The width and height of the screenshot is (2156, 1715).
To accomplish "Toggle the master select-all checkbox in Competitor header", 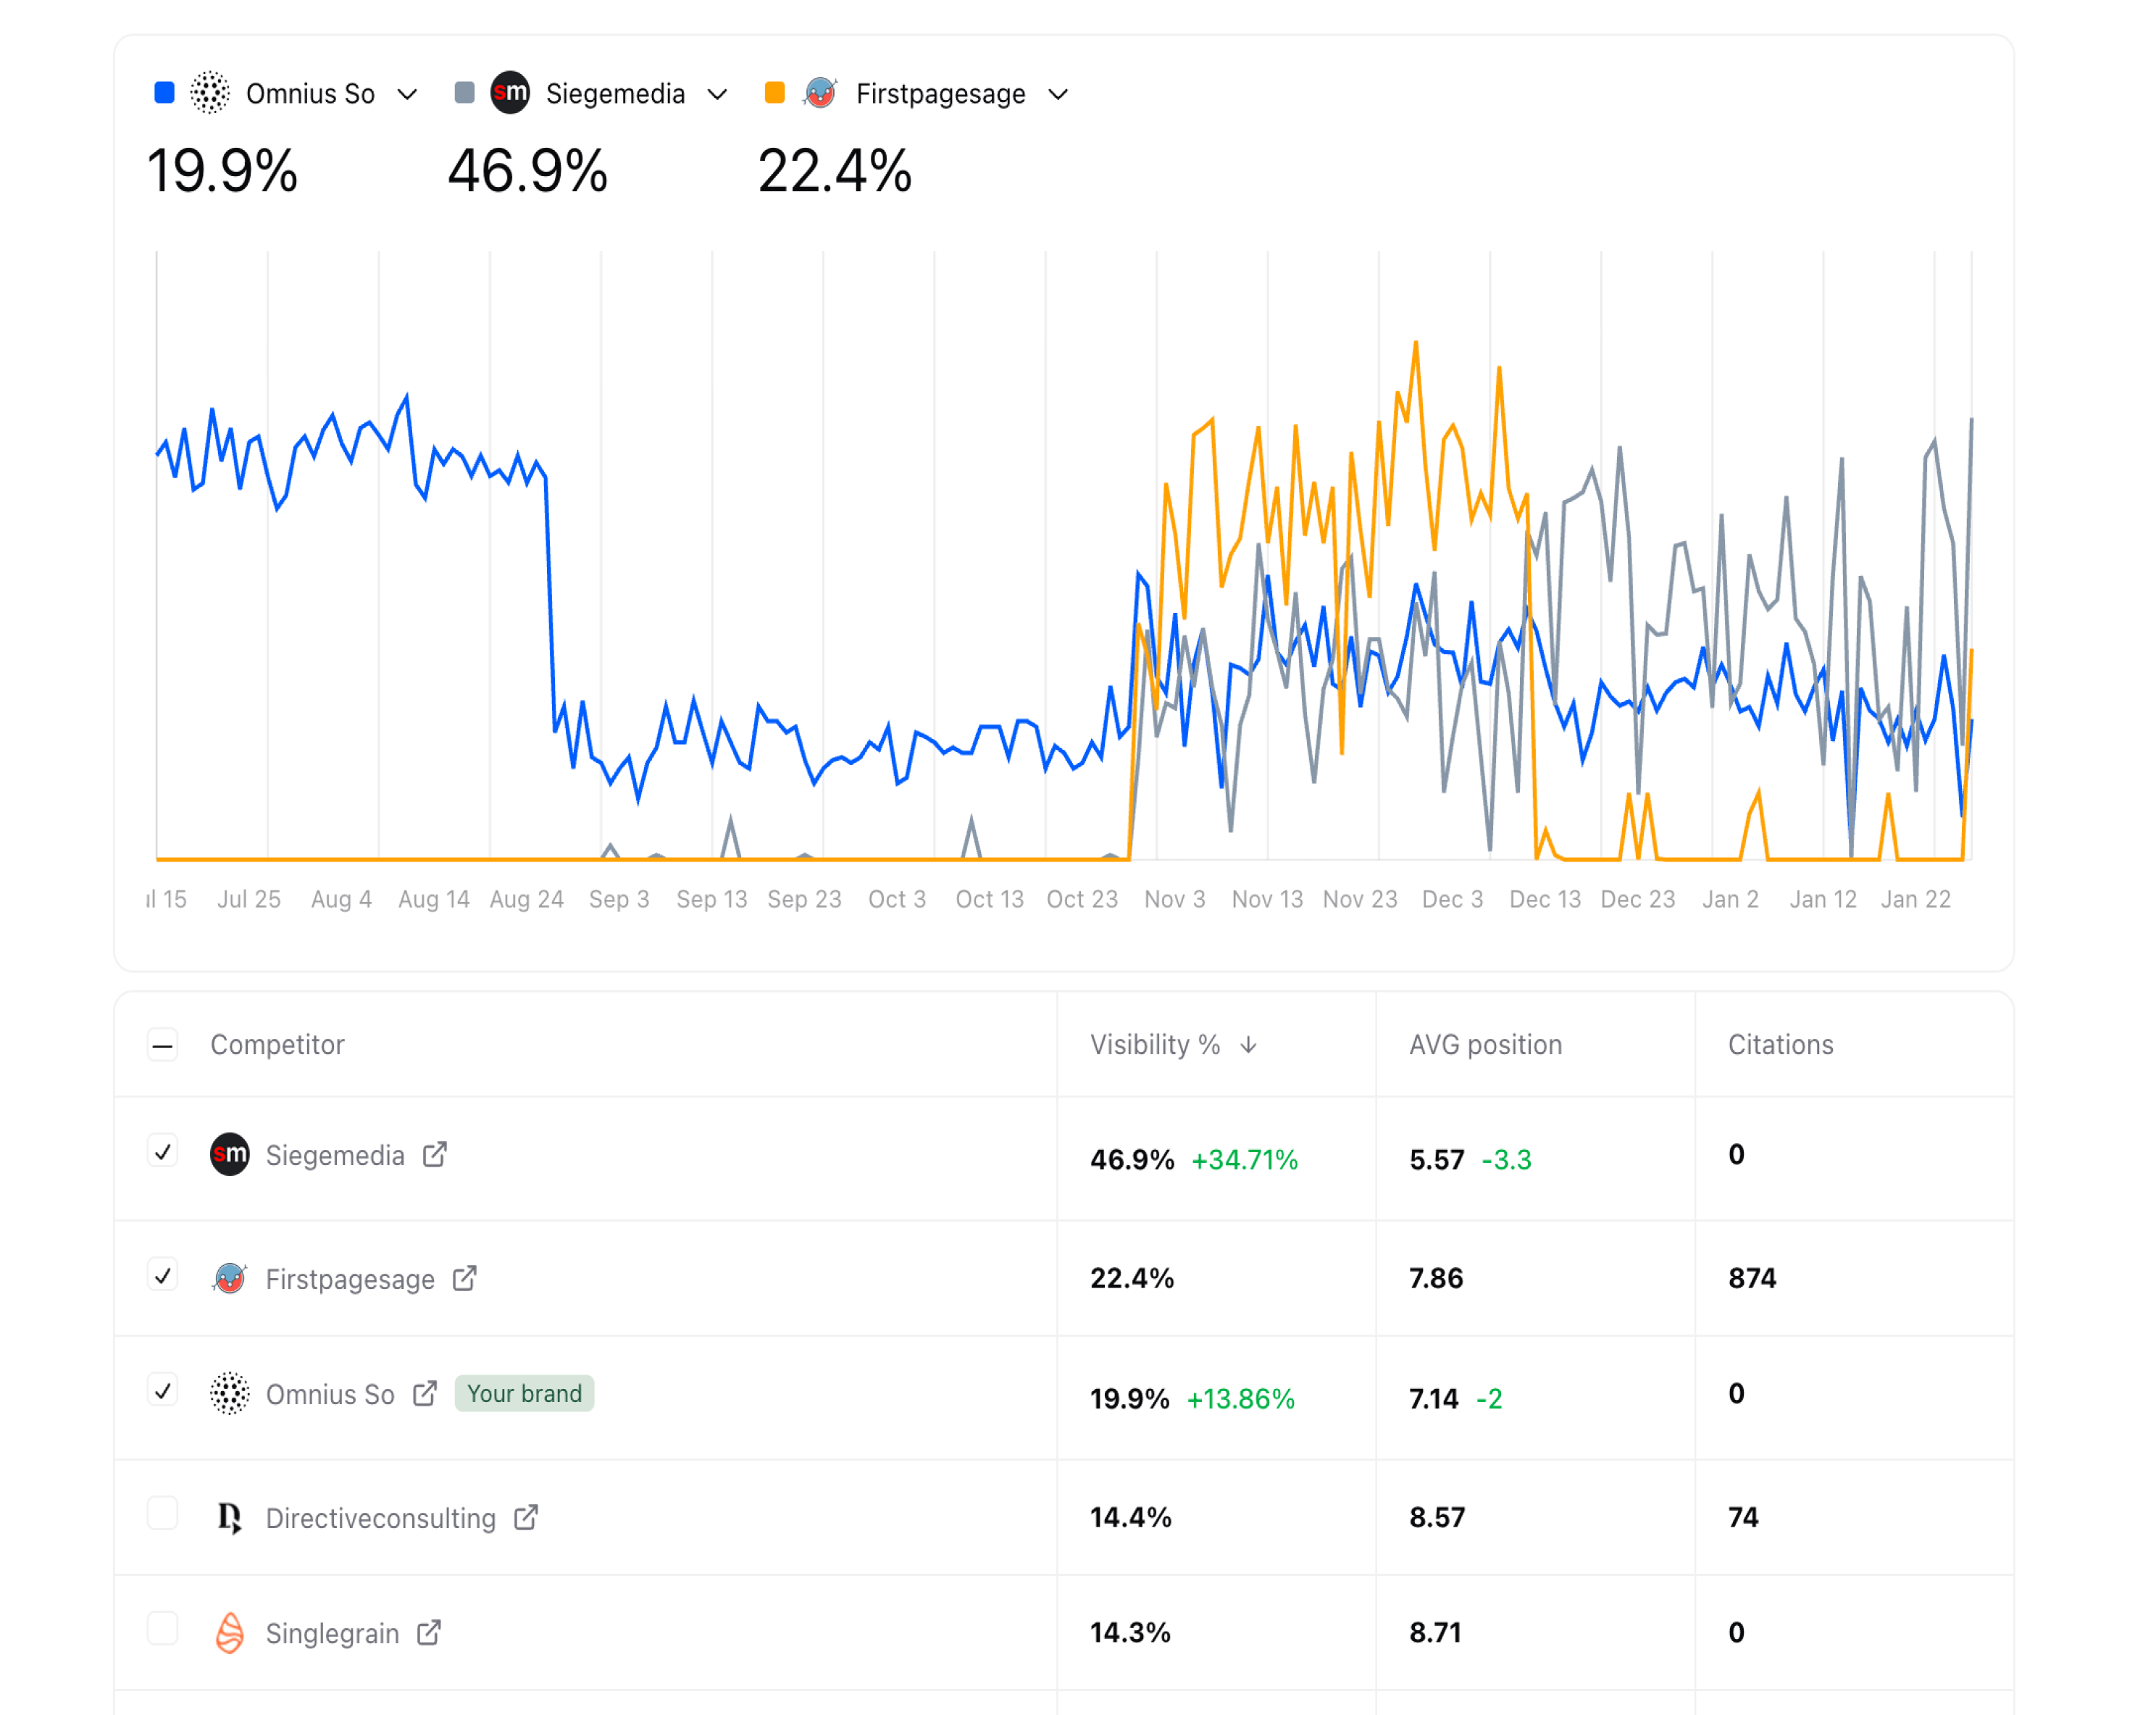I will point(162,1044).
